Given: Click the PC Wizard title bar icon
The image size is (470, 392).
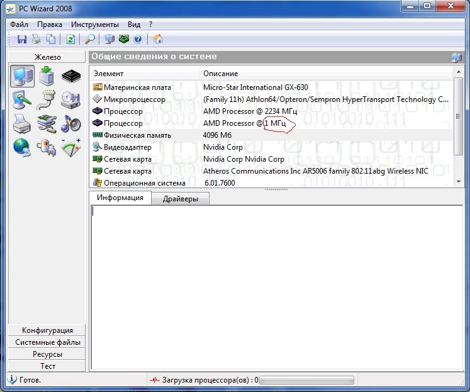Looking at the screenshot, I should pyautogui.click(x=11, y=9).
